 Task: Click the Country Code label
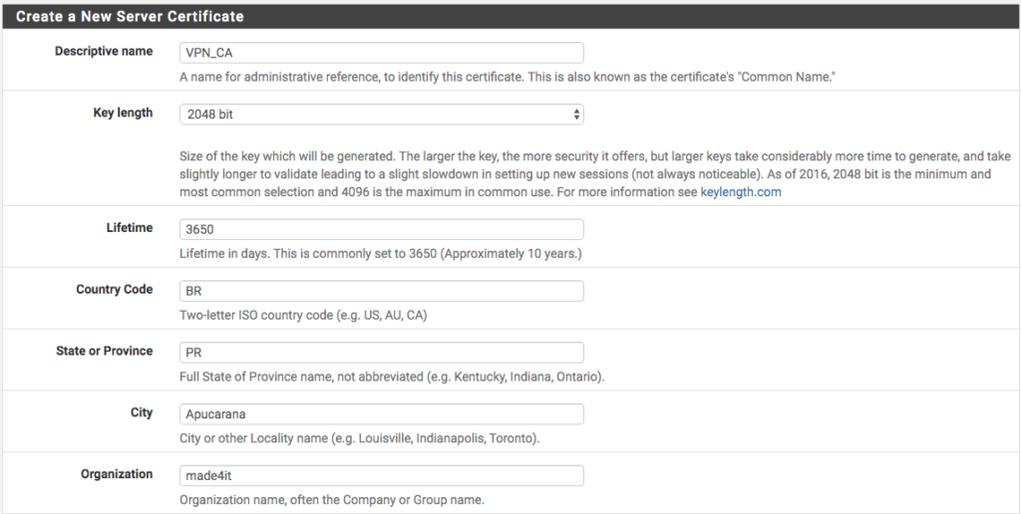[x=115, y=290]
